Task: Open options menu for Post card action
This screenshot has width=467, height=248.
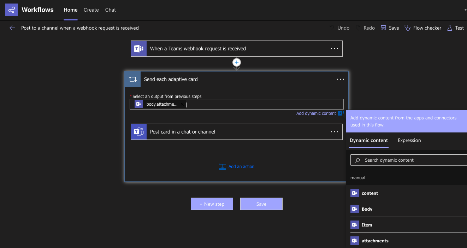Action: click(x=335, y=132)
